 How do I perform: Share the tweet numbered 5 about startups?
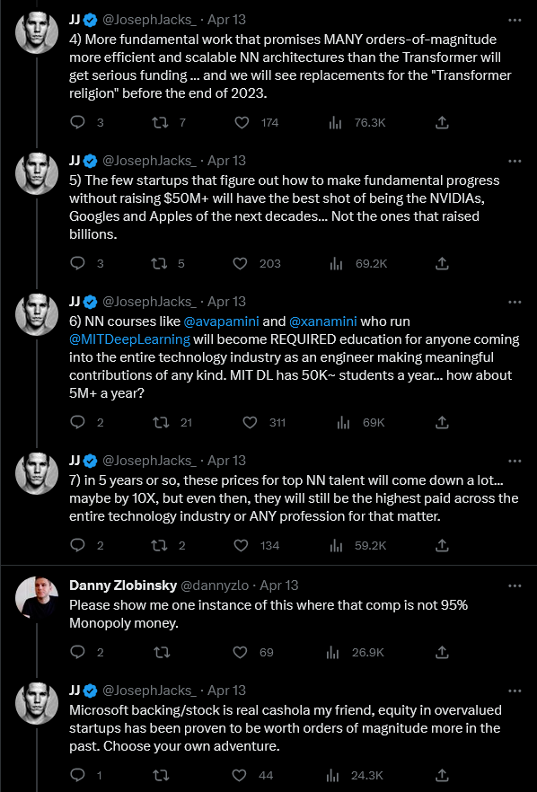(442, 264)
